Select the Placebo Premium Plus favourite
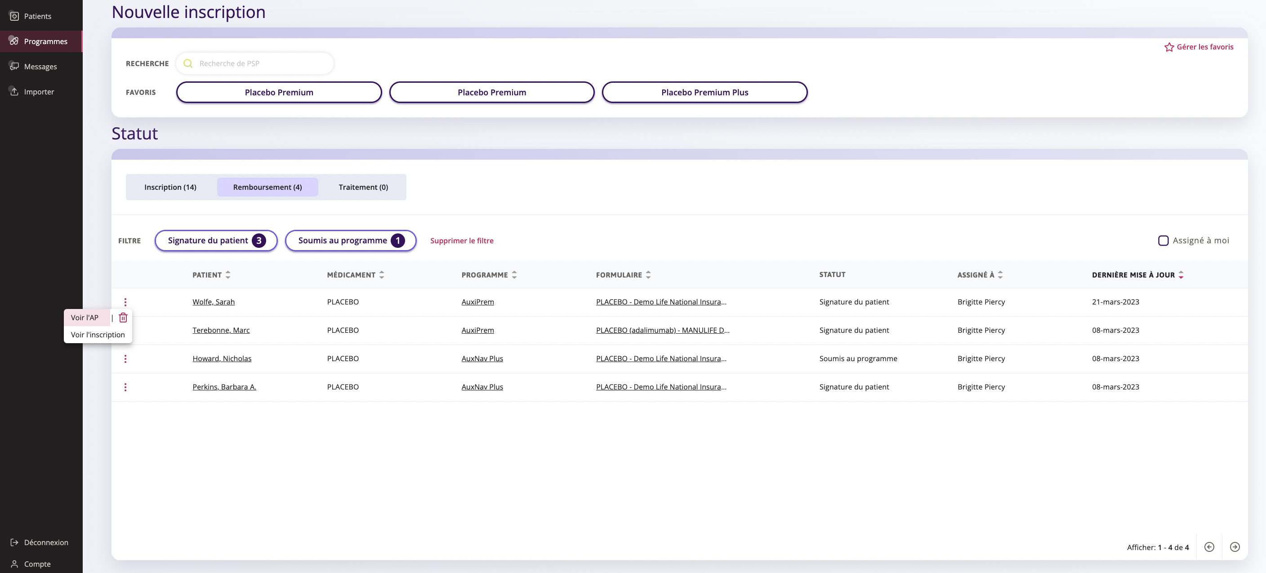The image size is (1266, 573). (705, 92)
